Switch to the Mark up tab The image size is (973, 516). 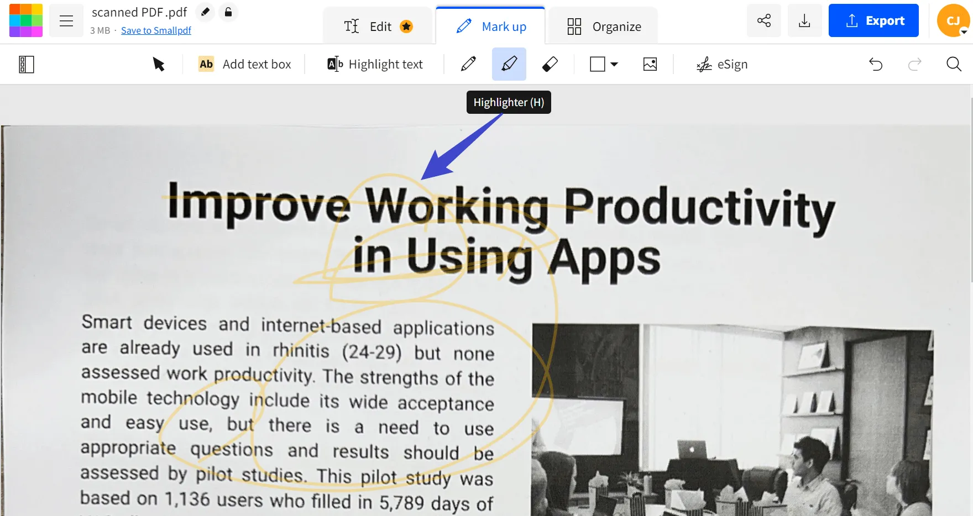coord(490,26)
